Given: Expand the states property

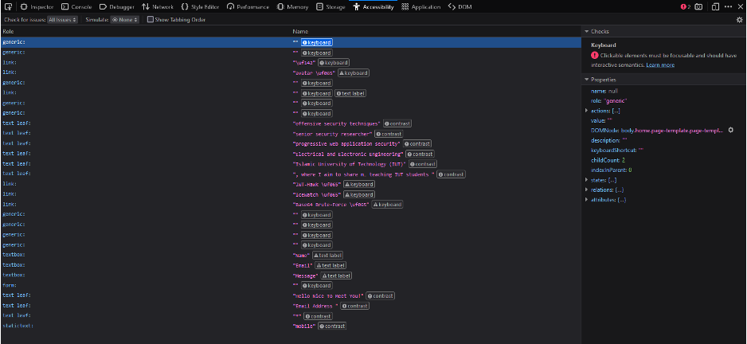Looking at the screenshot, I should tap(587, 180).
